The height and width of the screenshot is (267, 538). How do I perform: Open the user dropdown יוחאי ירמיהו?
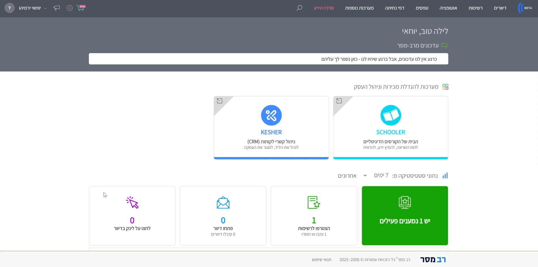pyautogui.click(x=33, y=8)
